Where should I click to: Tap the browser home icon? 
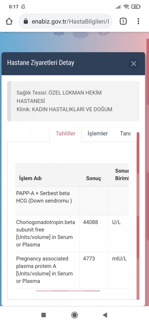tap(9, 21)
